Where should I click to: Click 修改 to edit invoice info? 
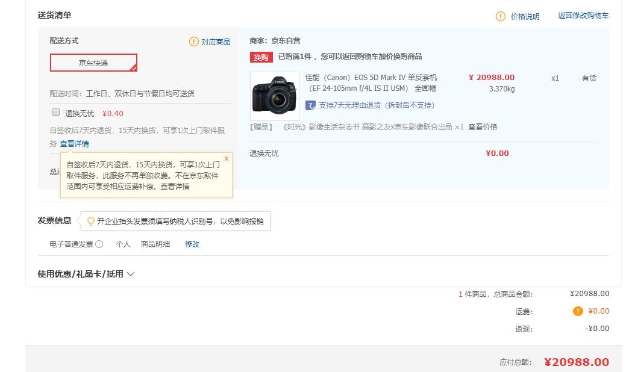192,244
